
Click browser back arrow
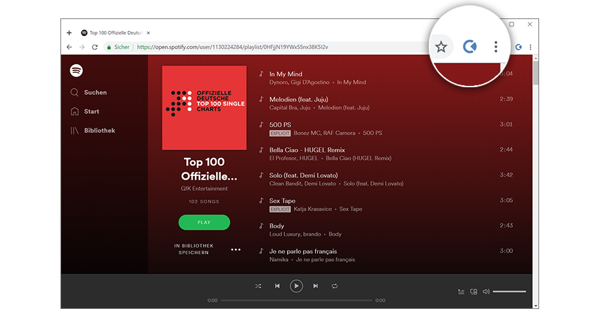(70, 47)
